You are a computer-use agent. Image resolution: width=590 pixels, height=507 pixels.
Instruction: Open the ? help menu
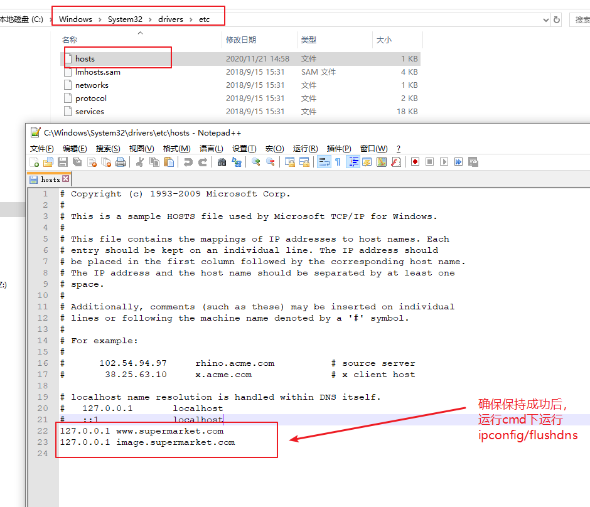click(399, 149)
